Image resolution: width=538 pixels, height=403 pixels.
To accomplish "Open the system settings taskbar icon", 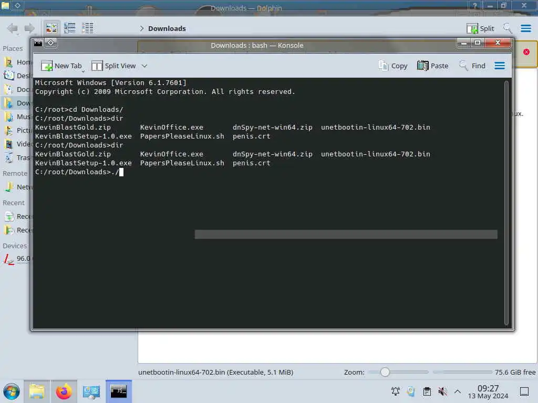I will click(91, 391).
